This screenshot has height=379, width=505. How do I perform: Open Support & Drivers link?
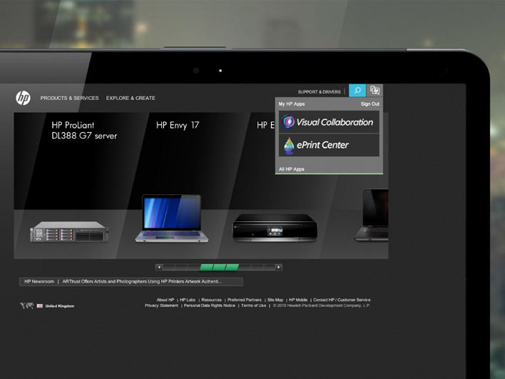pyautogui.click(x=319, y=92)
